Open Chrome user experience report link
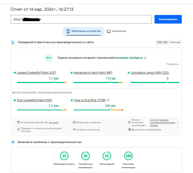This screenshot has width=193, height=173. point(162,122)
